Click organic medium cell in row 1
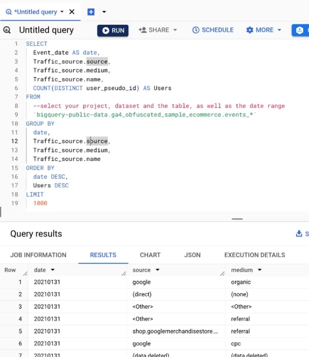Image resolution: width=309 pixels, height=357 pixels. point(241,282)
